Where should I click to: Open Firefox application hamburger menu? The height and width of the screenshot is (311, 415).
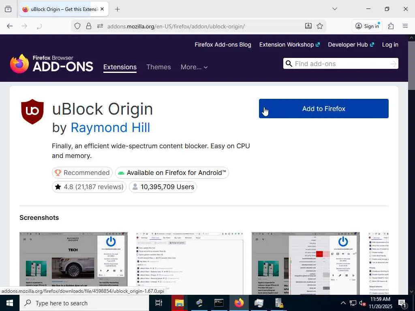tap(405, 26)
